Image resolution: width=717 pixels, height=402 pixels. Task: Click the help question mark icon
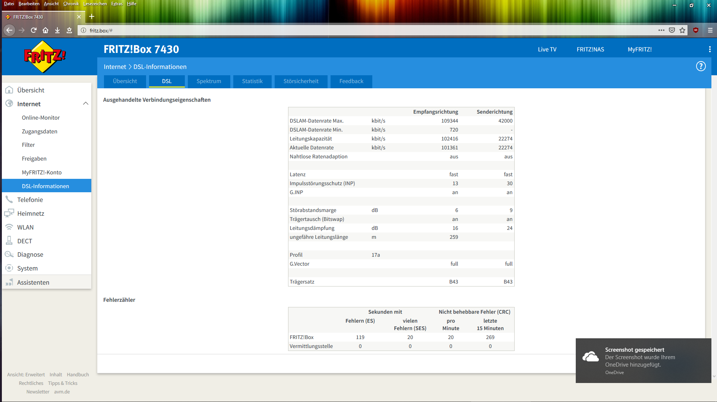coord(701,66)
